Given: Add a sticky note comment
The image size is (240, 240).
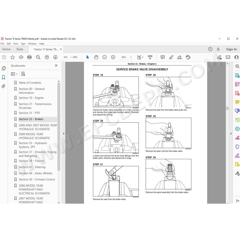Looking at the screenshot, I should coord(163,57).
